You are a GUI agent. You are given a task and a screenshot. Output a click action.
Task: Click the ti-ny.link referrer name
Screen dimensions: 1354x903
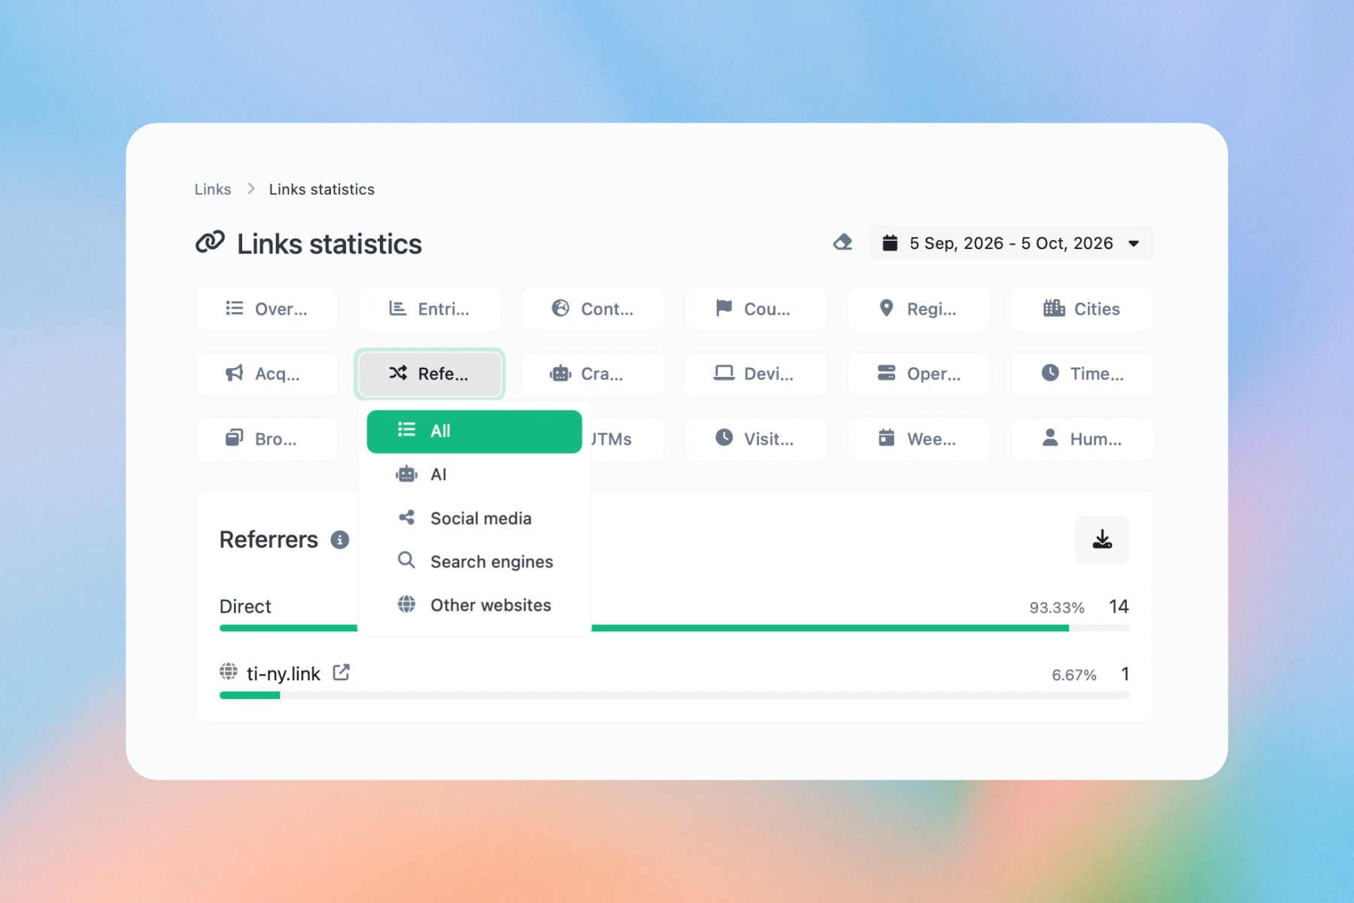[284, 673]
